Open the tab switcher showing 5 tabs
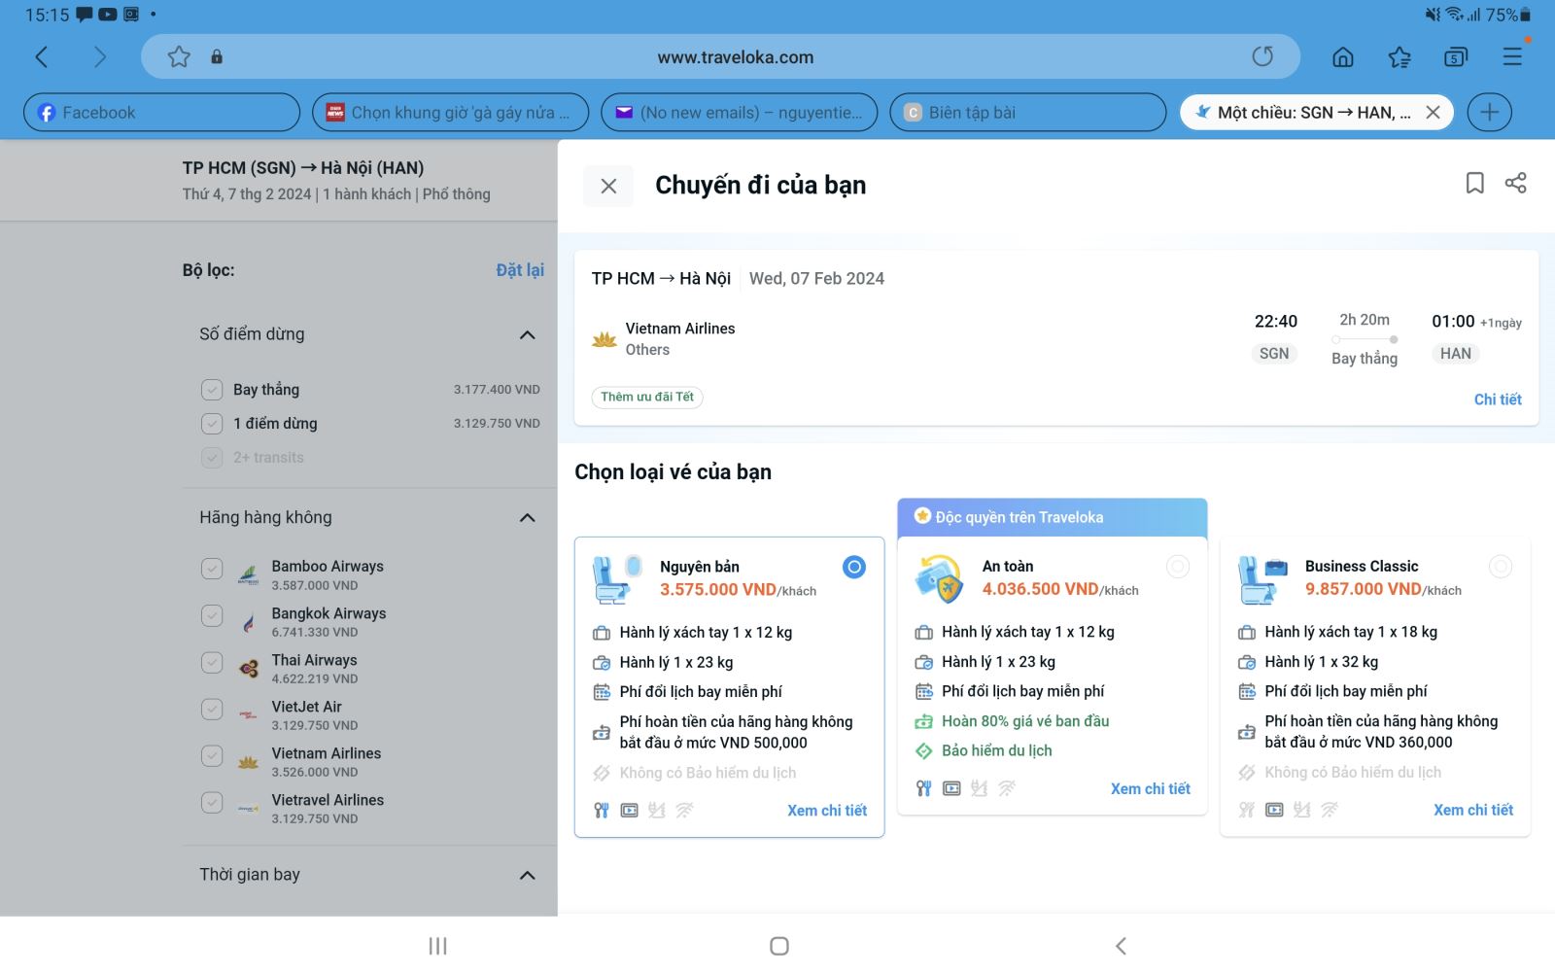 point(1455,57)
